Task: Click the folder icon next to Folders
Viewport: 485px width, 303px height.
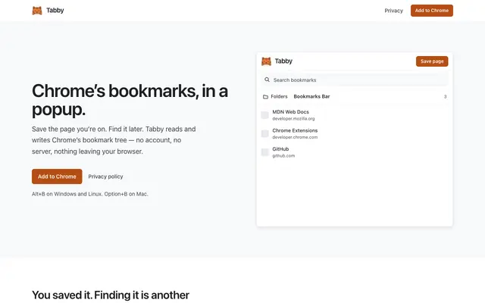Action: 265,97
